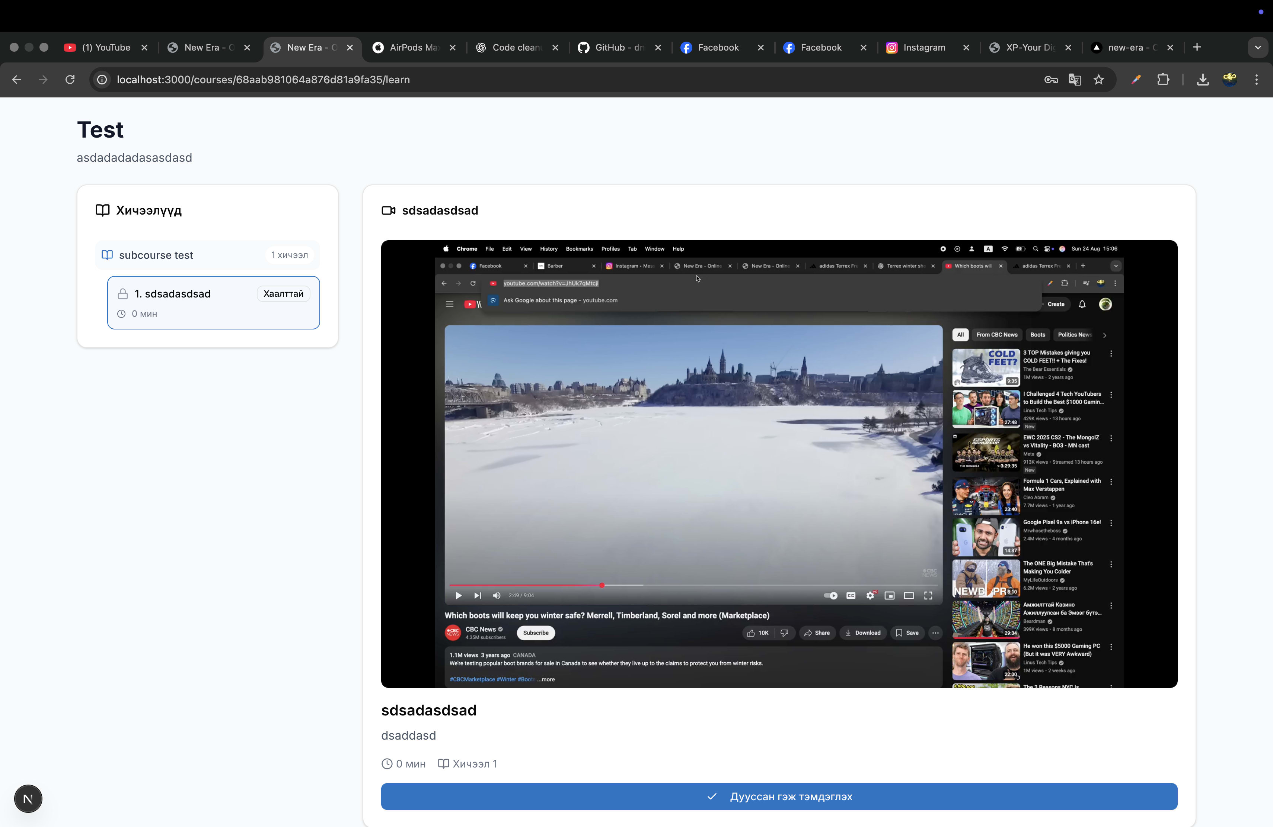Click the notification bell in video

(1082, 304)
